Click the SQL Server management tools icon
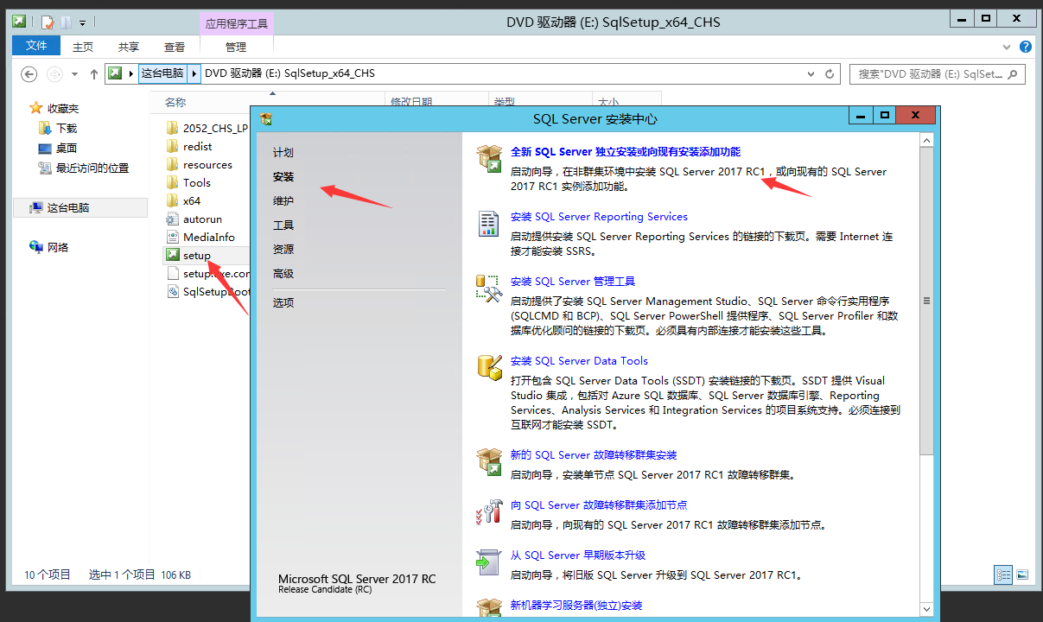 coord(489,288)
